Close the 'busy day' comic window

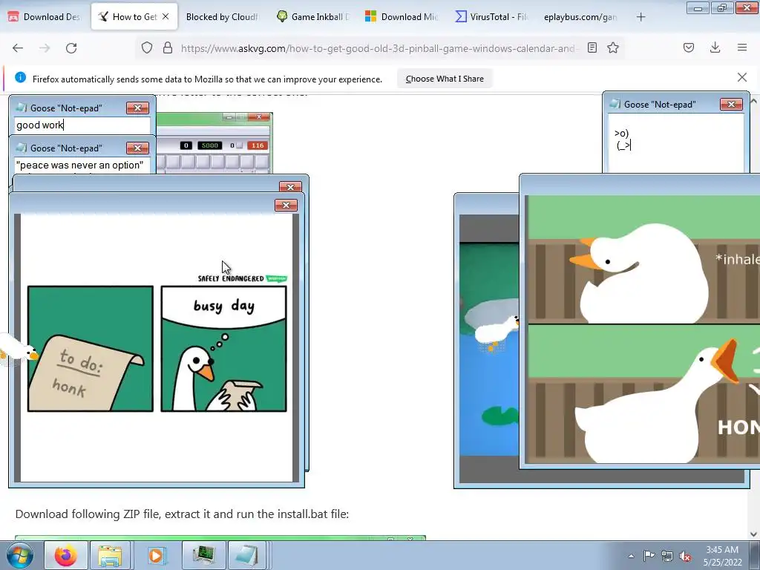[286, 206]
